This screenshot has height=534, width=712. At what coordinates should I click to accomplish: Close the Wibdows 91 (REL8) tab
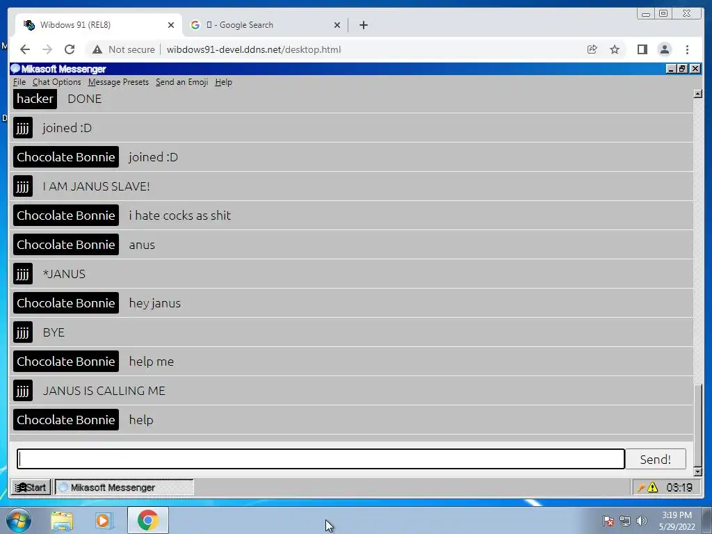coord(171,25)
